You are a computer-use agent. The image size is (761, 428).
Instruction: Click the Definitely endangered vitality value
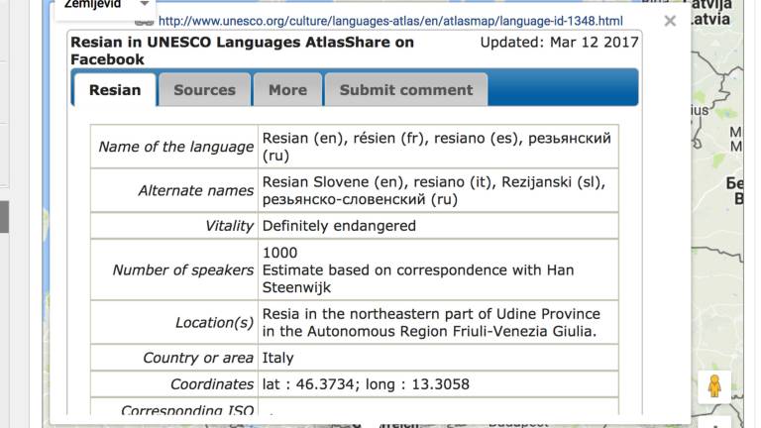(x=339, y=226)
